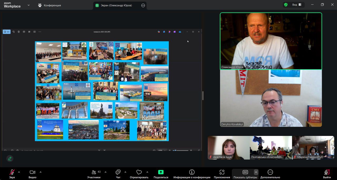
Task: Open Приложения apps panel
Action: pyautogui.click(x=222, y=174)
